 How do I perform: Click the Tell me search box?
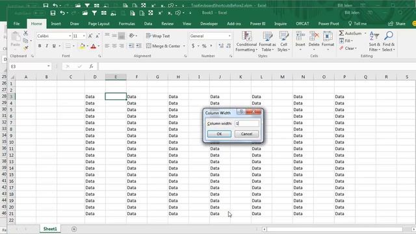pos(357,23)
